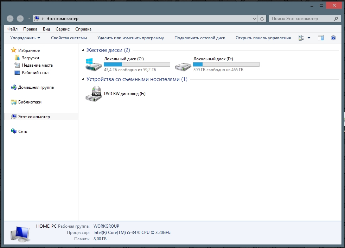Click the refresh button in address bar

coord(262,19)
